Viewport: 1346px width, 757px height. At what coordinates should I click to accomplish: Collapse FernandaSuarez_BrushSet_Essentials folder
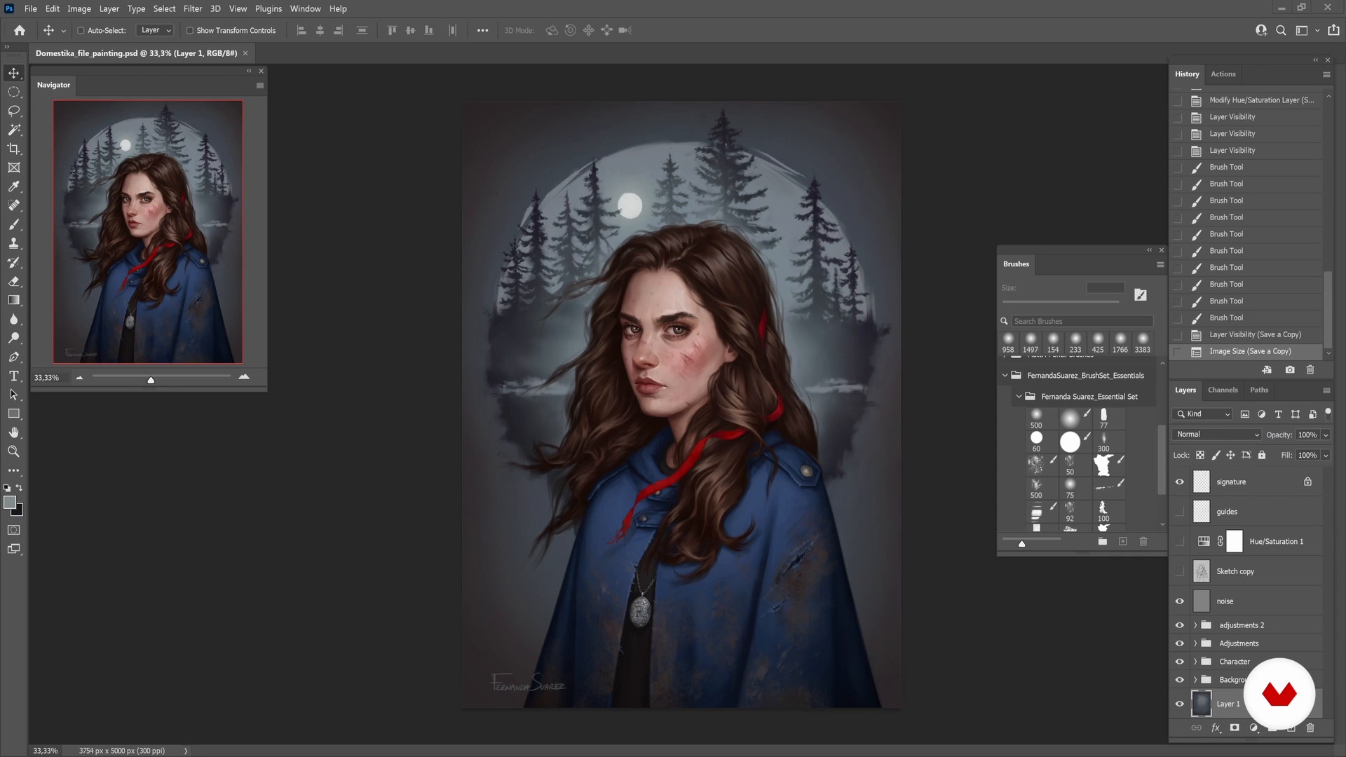[1005, 376]
